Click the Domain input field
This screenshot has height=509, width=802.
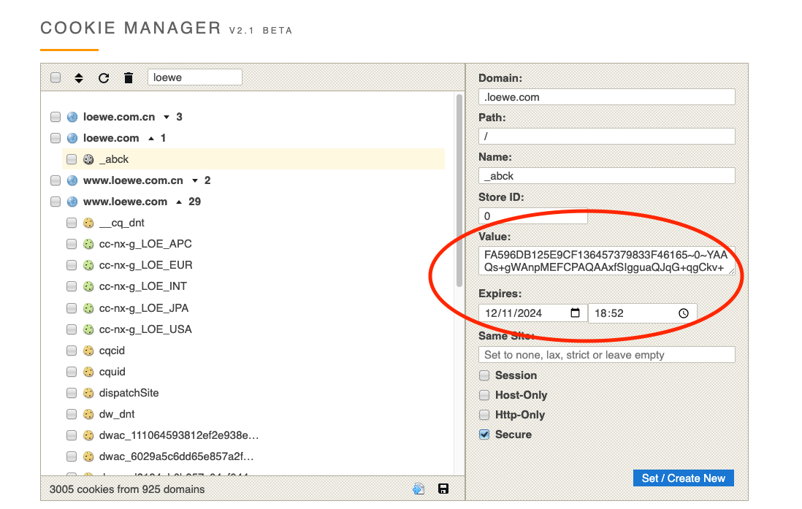click(607, 96)
